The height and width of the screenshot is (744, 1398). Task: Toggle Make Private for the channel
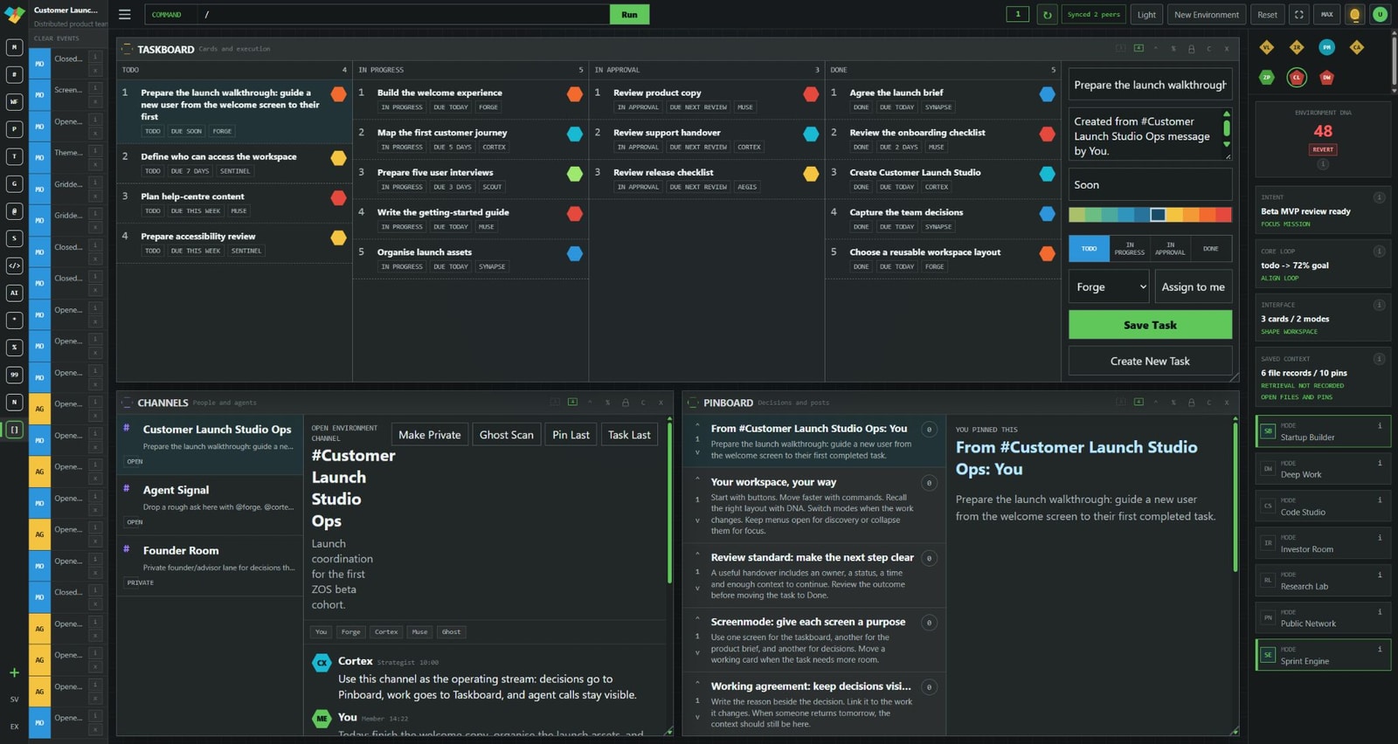point(429,435)
